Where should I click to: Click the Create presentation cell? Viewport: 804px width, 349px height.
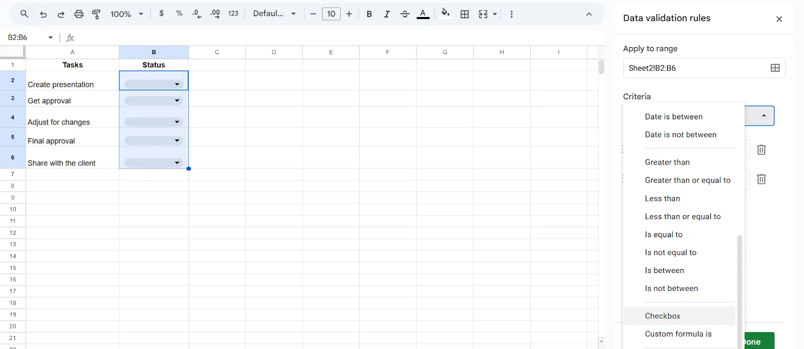pyautogui.click(x=72, y=81)
